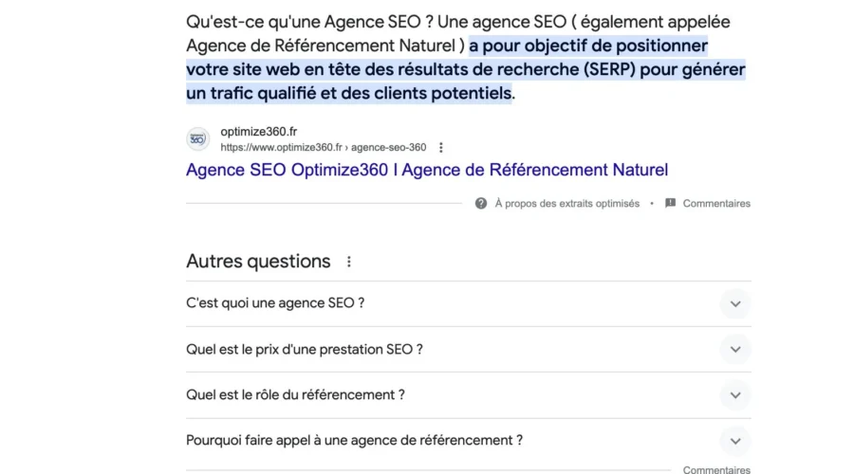Viewport: 854px width, 474px height.
Task: Click Commentaires link below the questions list
Action: coord(716,469)
